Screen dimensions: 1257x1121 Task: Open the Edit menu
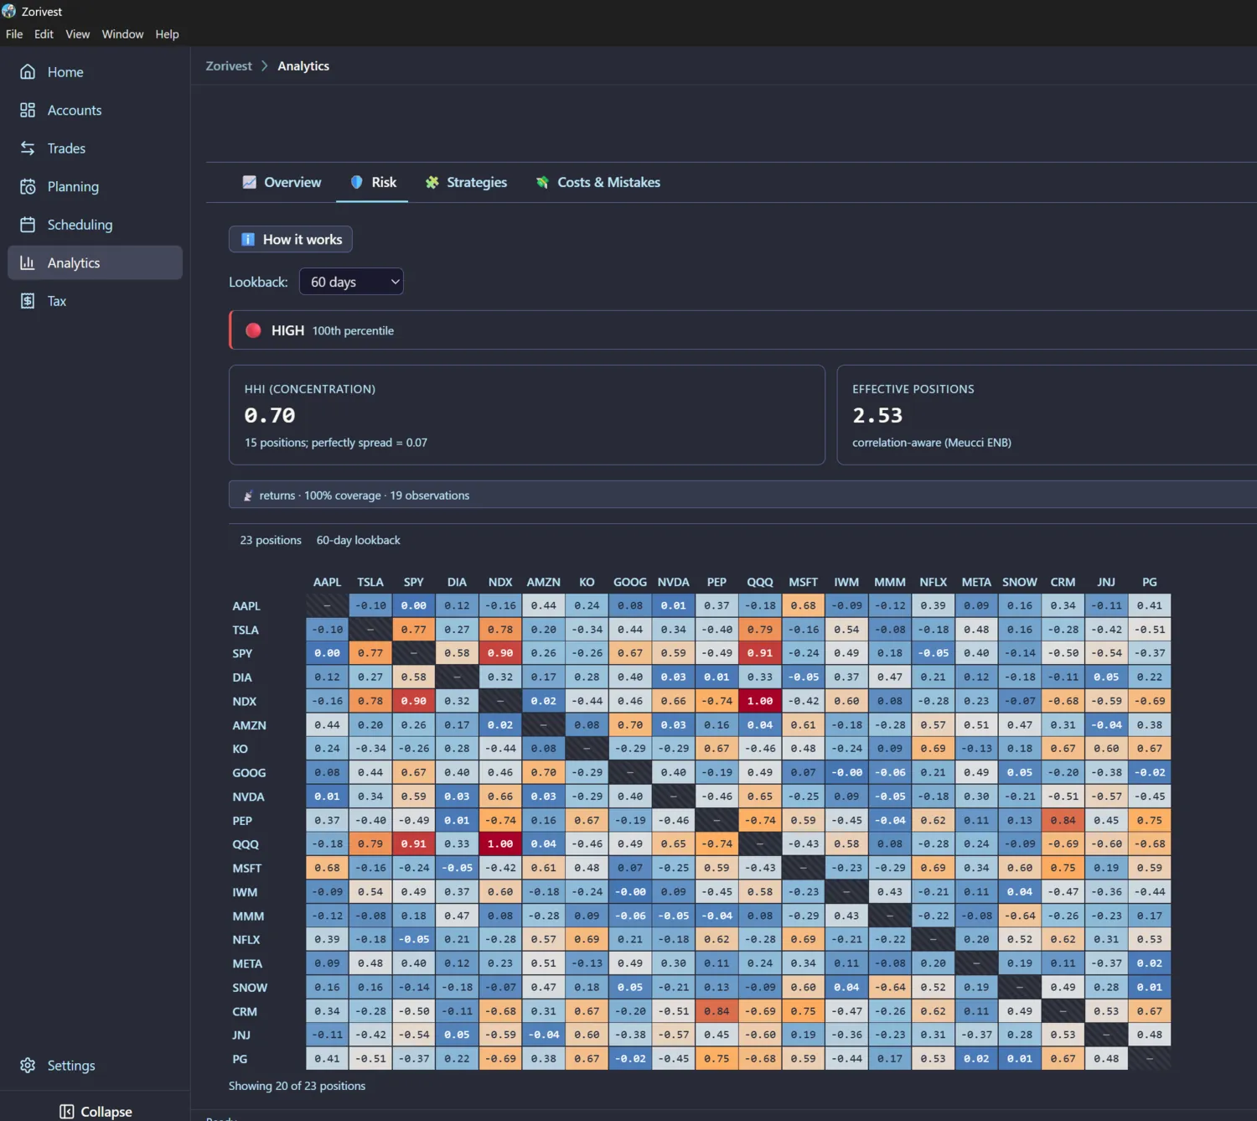click(x=44, y=34)
